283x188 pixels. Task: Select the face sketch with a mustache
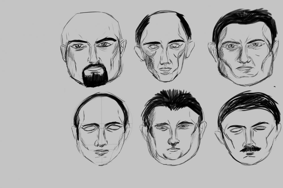[x=248, y=128]
